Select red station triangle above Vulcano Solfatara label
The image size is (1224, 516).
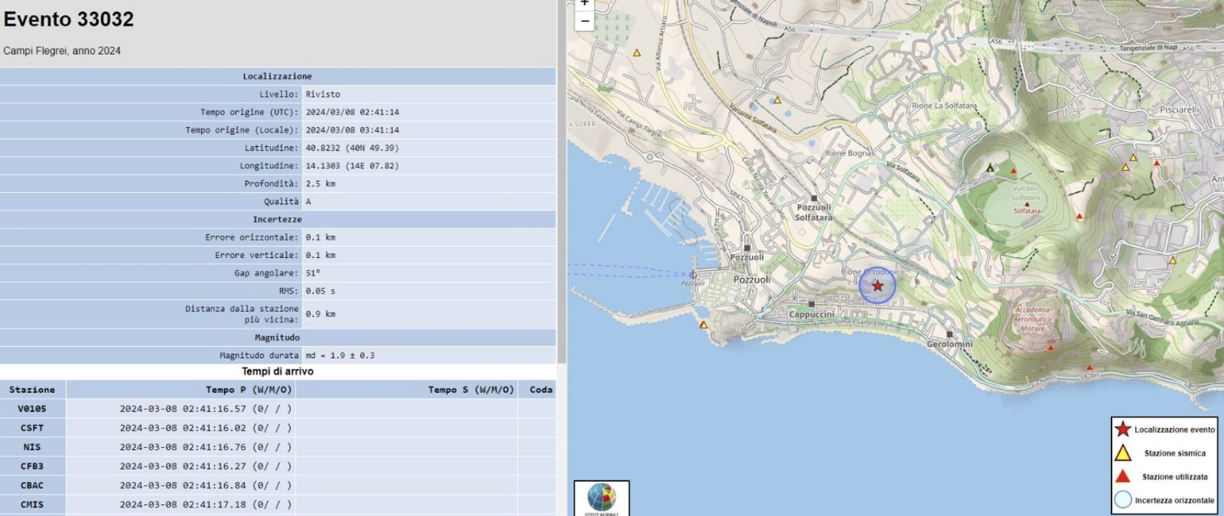1013,171
